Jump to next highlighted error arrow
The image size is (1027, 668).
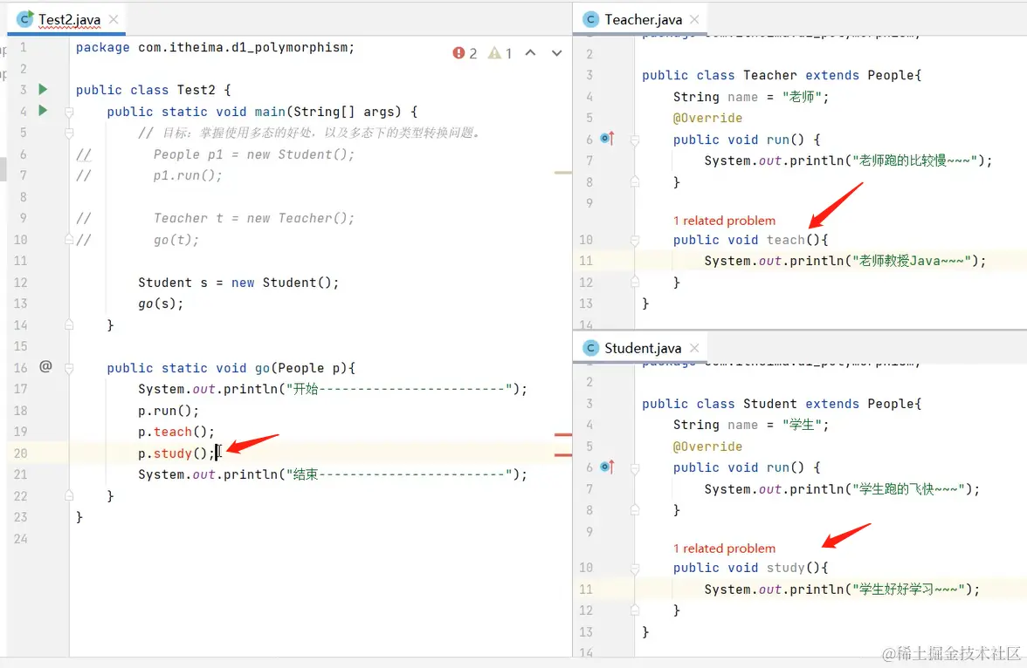point(556,53)
